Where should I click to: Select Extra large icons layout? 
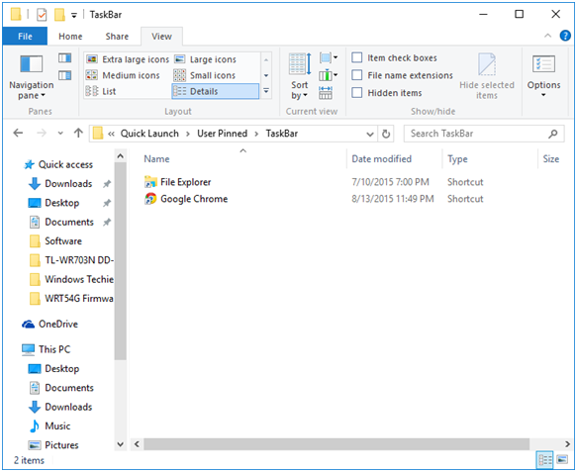tap(128, 59)
